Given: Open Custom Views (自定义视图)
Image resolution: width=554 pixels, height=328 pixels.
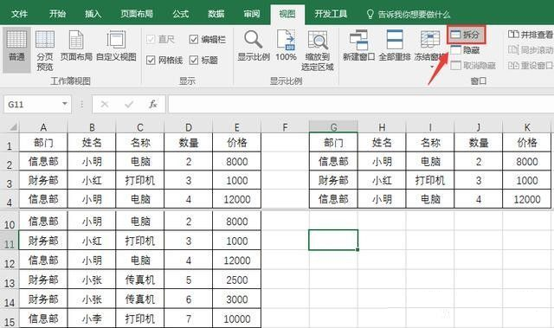Looking at the screenshot, I should tap(116, 46).
